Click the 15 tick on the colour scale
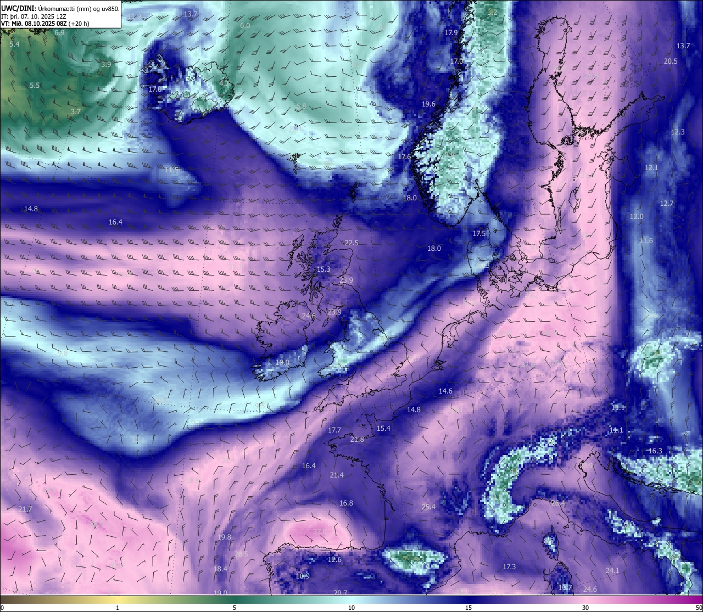Image resolution: width=703 pixels, height=612 pixels. coord(468,608)
